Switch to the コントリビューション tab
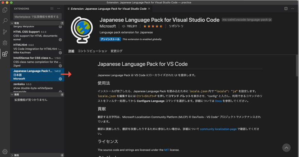 click(x=92, y=51)
